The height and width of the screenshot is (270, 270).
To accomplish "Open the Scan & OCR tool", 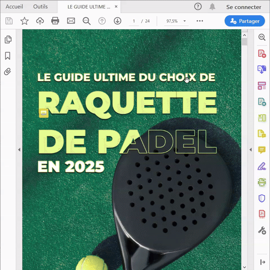I will point(262,182).
